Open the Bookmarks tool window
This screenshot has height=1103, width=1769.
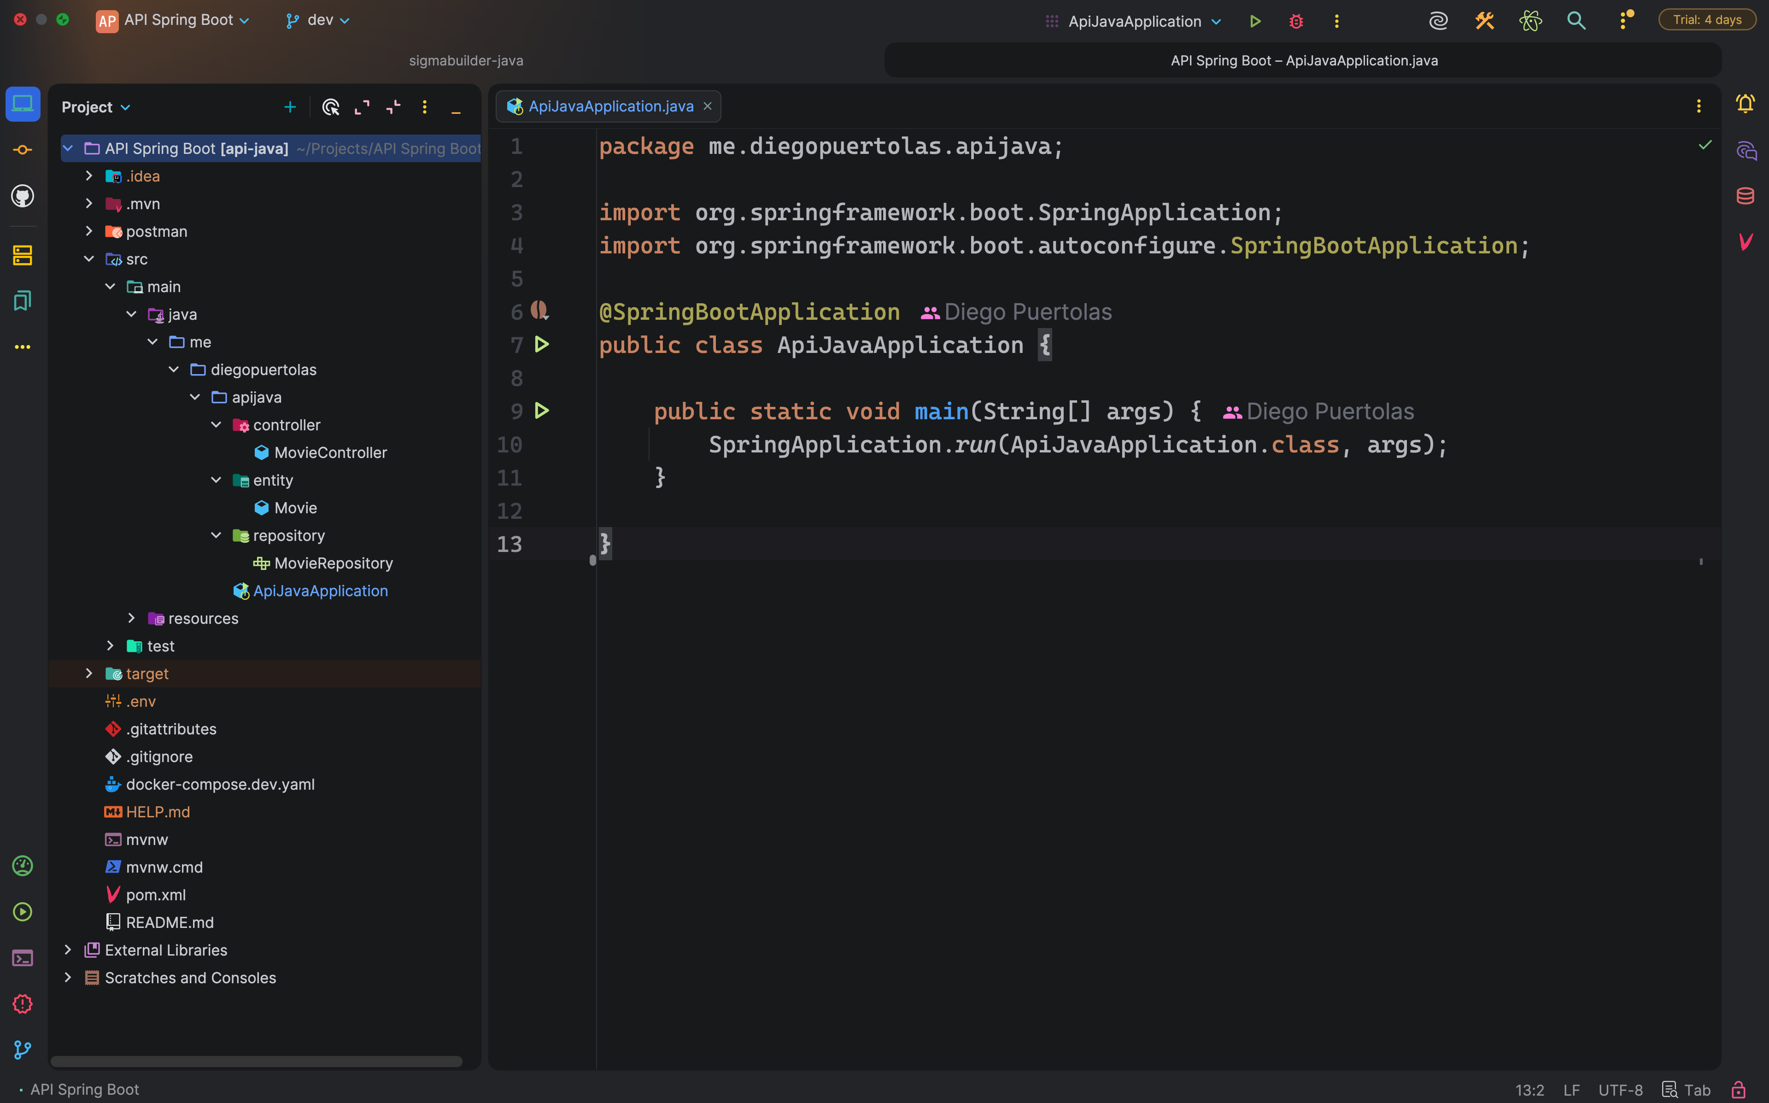[23, 301]
